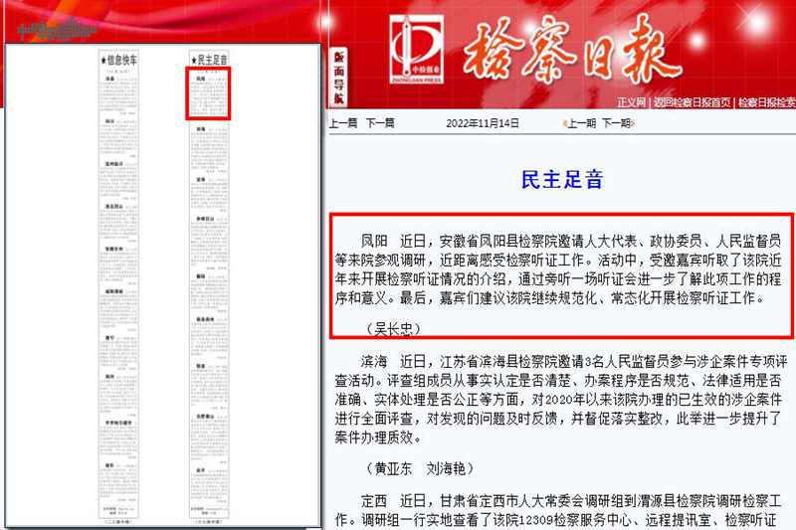796x530 pixels.
Task: Return to homepage via 返回检察日报首页
Action: [692, 102]
